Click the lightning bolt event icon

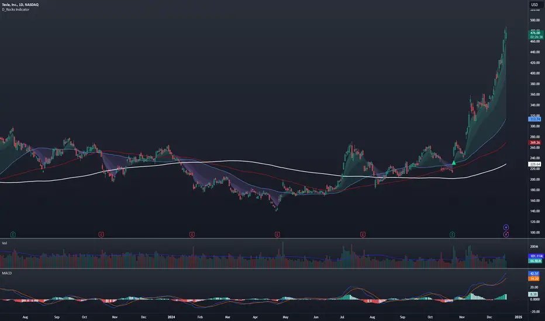506,235
